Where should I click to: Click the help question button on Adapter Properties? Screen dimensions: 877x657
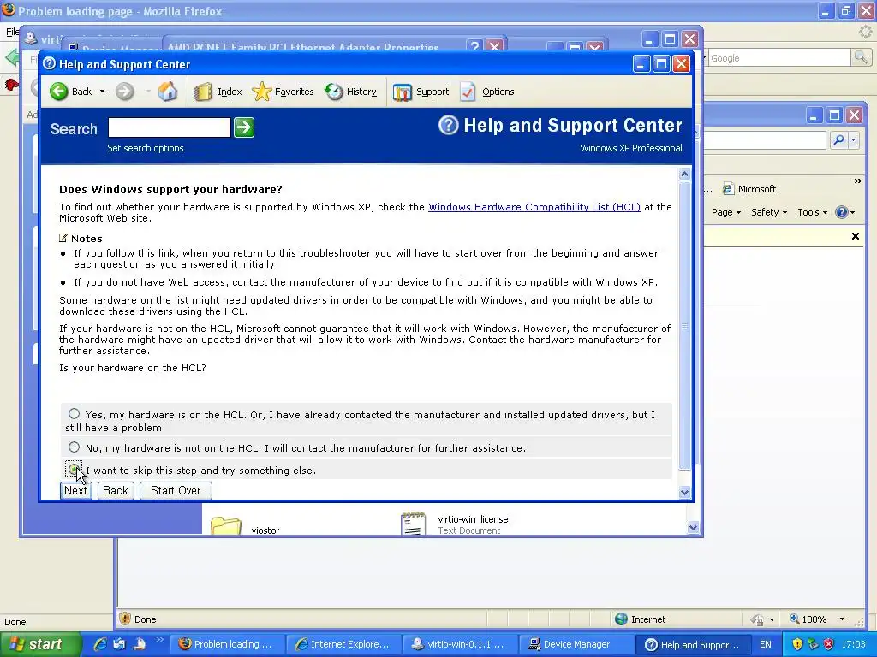(x=474, y=46)
